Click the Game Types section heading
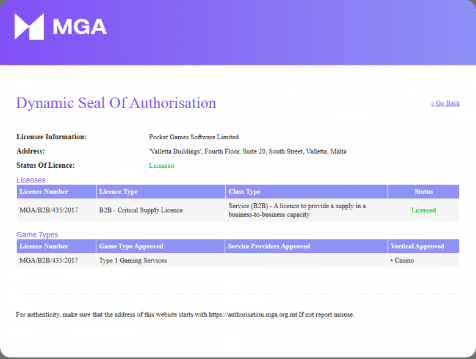Image resolution: width=476 pixels, height=359 pixels. [37, 234]
